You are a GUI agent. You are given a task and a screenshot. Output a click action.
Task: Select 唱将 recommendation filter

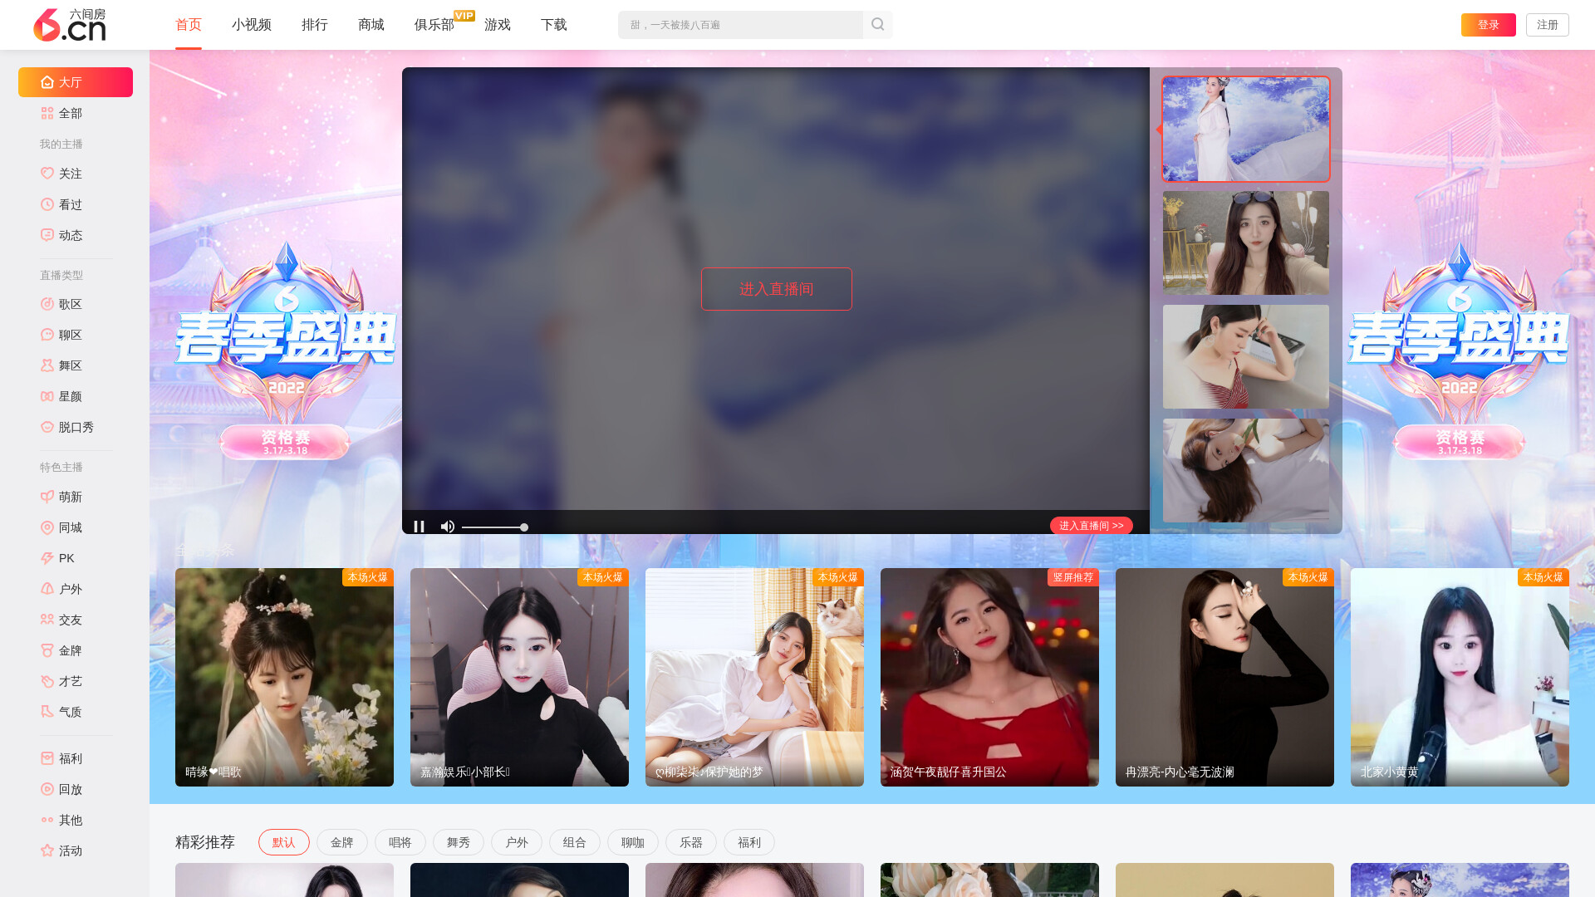(400, 842)
